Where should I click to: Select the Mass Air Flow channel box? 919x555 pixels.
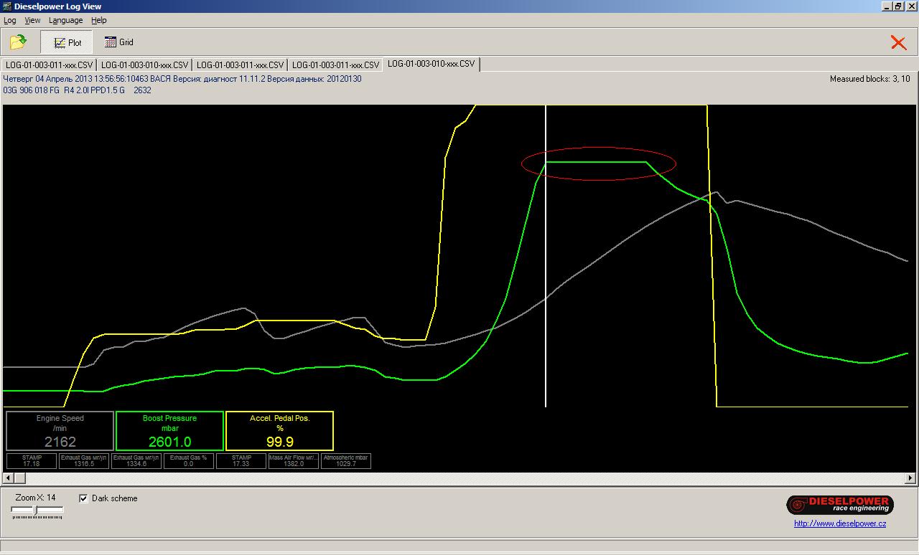click(293, 460)
